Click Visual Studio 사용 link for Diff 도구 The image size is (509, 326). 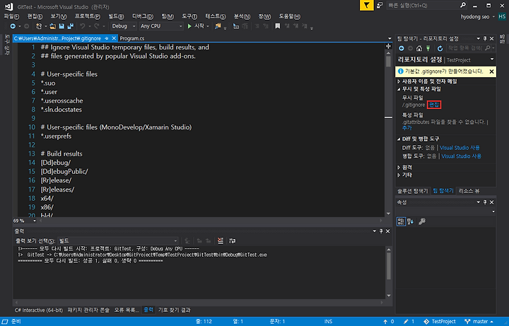(x=460, y=148)
